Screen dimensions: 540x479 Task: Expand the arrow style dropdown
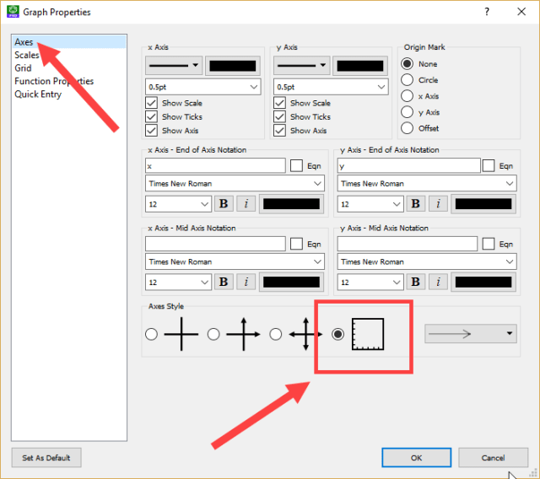pyautogui.click(x=470, y=334)
